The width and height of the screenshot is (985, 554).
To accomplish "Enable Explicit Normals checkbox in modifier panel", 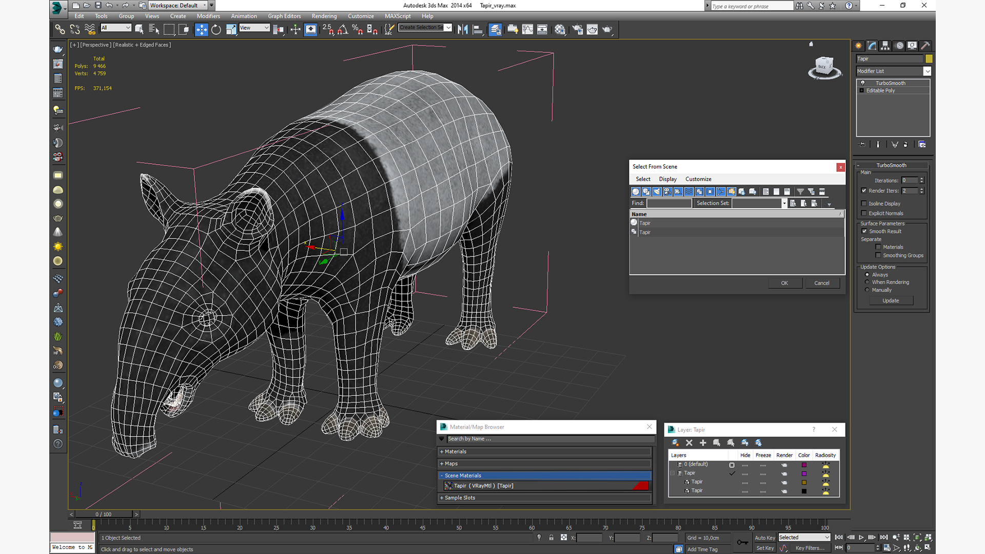I will 864,212.
